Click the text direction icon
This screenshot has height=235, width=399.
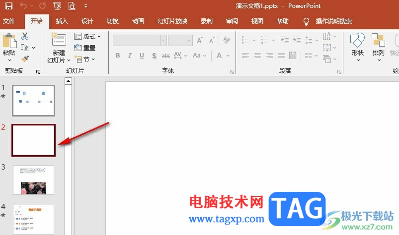[x=327, y=36]
